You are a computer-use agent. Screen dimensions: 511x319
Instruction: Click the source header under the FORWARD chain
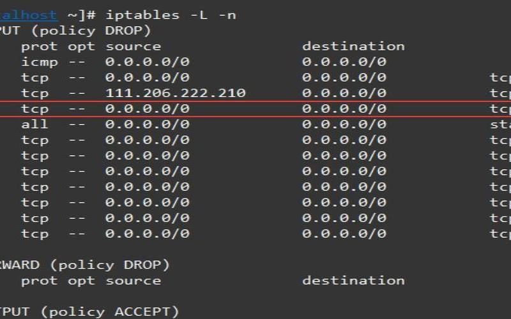point(133,280)
